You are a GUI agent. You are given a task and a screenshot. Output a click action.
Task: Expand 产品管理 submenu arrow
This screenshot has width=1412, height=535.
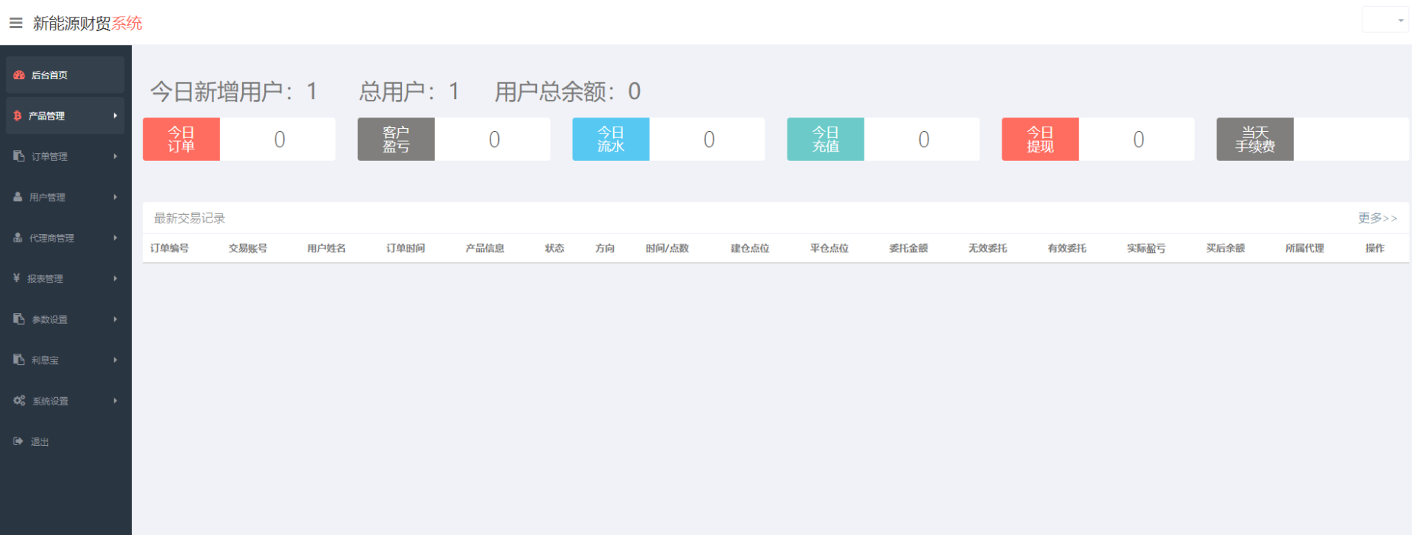tap(115, 116)
